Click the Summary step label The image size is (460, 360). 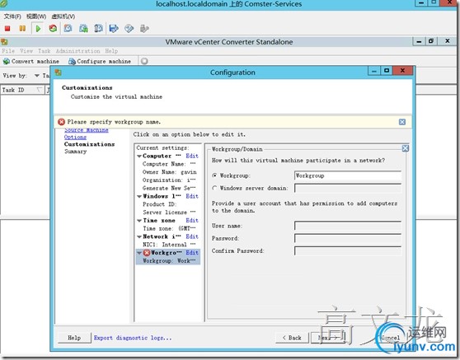76,152
